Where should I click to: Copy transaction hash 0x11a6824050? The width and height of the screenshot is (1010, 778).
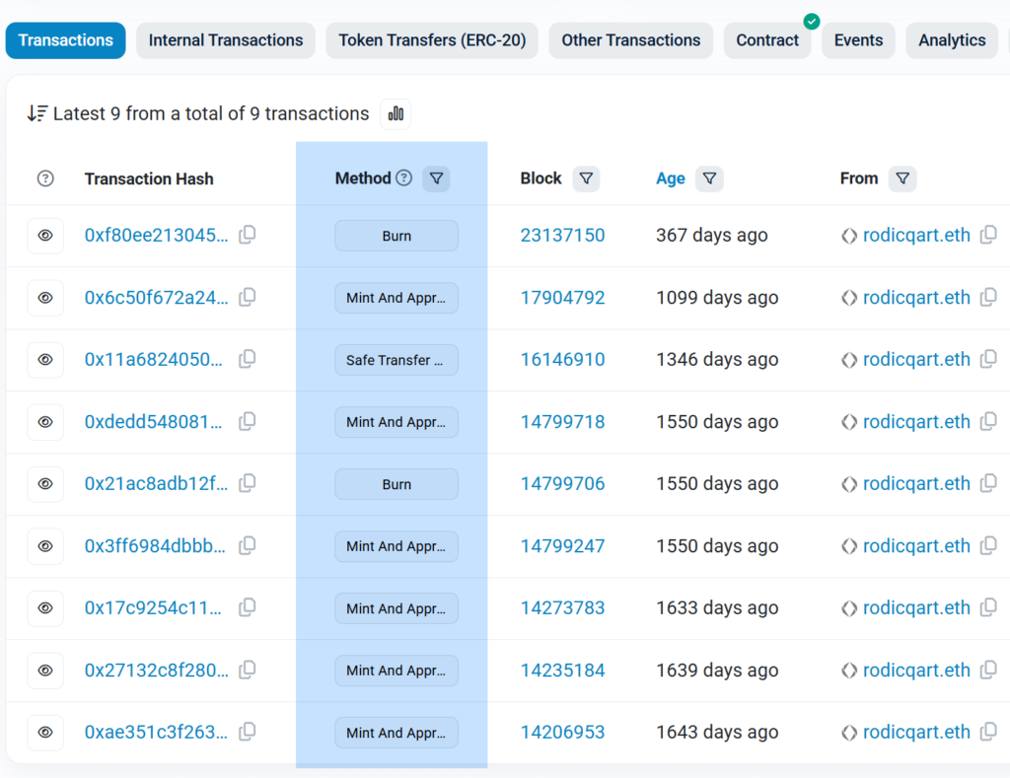pos(248,359)
